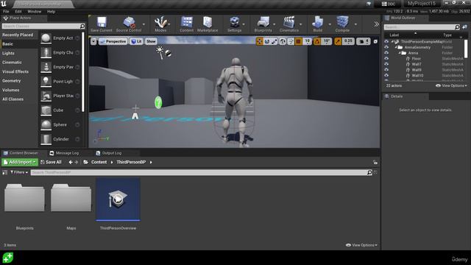Image resolution: width=471 pixels, height=265 pixels.
Task: Toggle visibility eye for Arena folder
Action: tap(386, 53)
